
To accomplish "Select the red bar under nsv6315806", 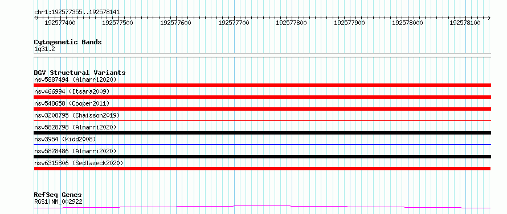I will pos(262,169).
